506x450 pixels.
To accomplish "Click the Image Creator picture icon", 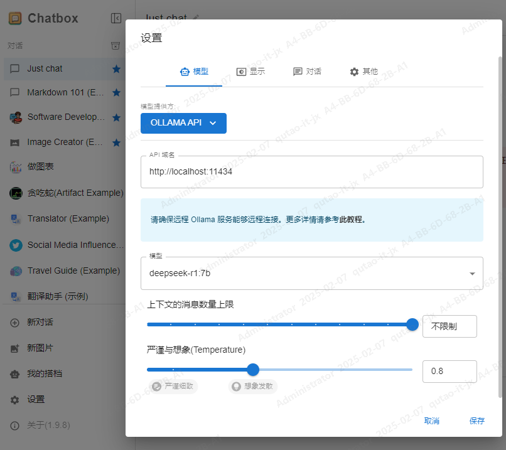I will 15,142.
